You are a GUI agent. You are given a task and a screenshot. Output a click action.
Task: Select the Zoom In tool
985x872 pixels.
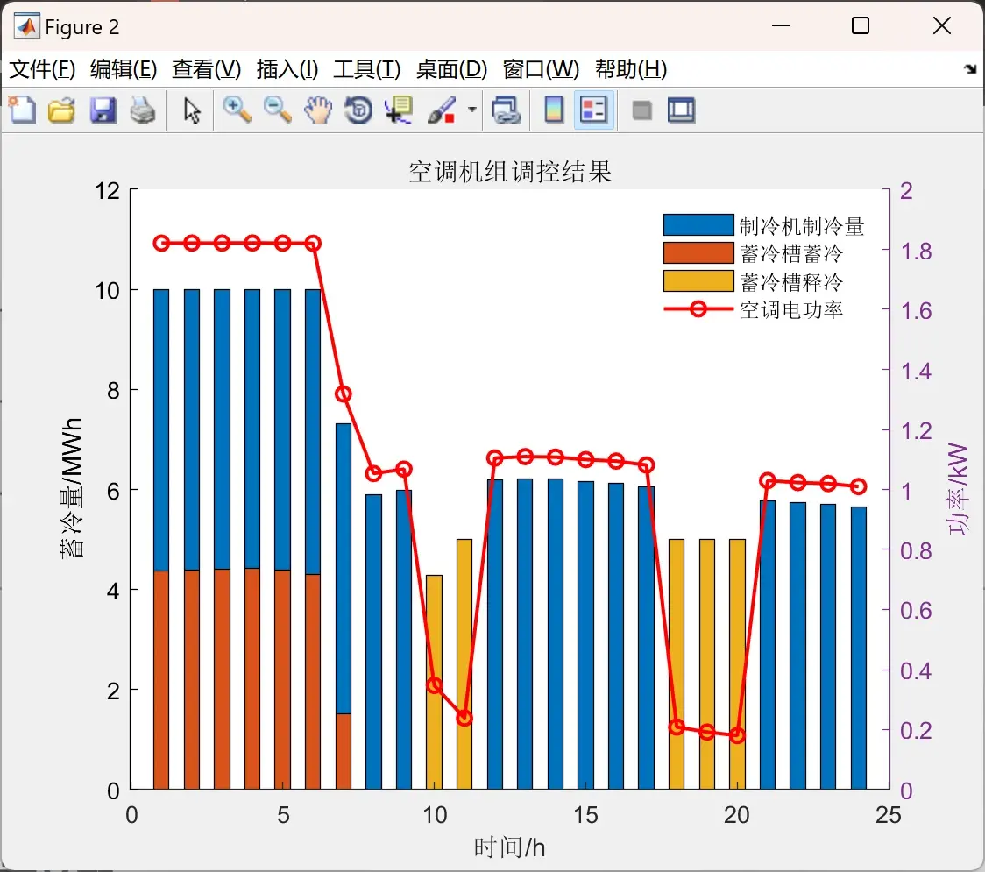coord(237,110)
